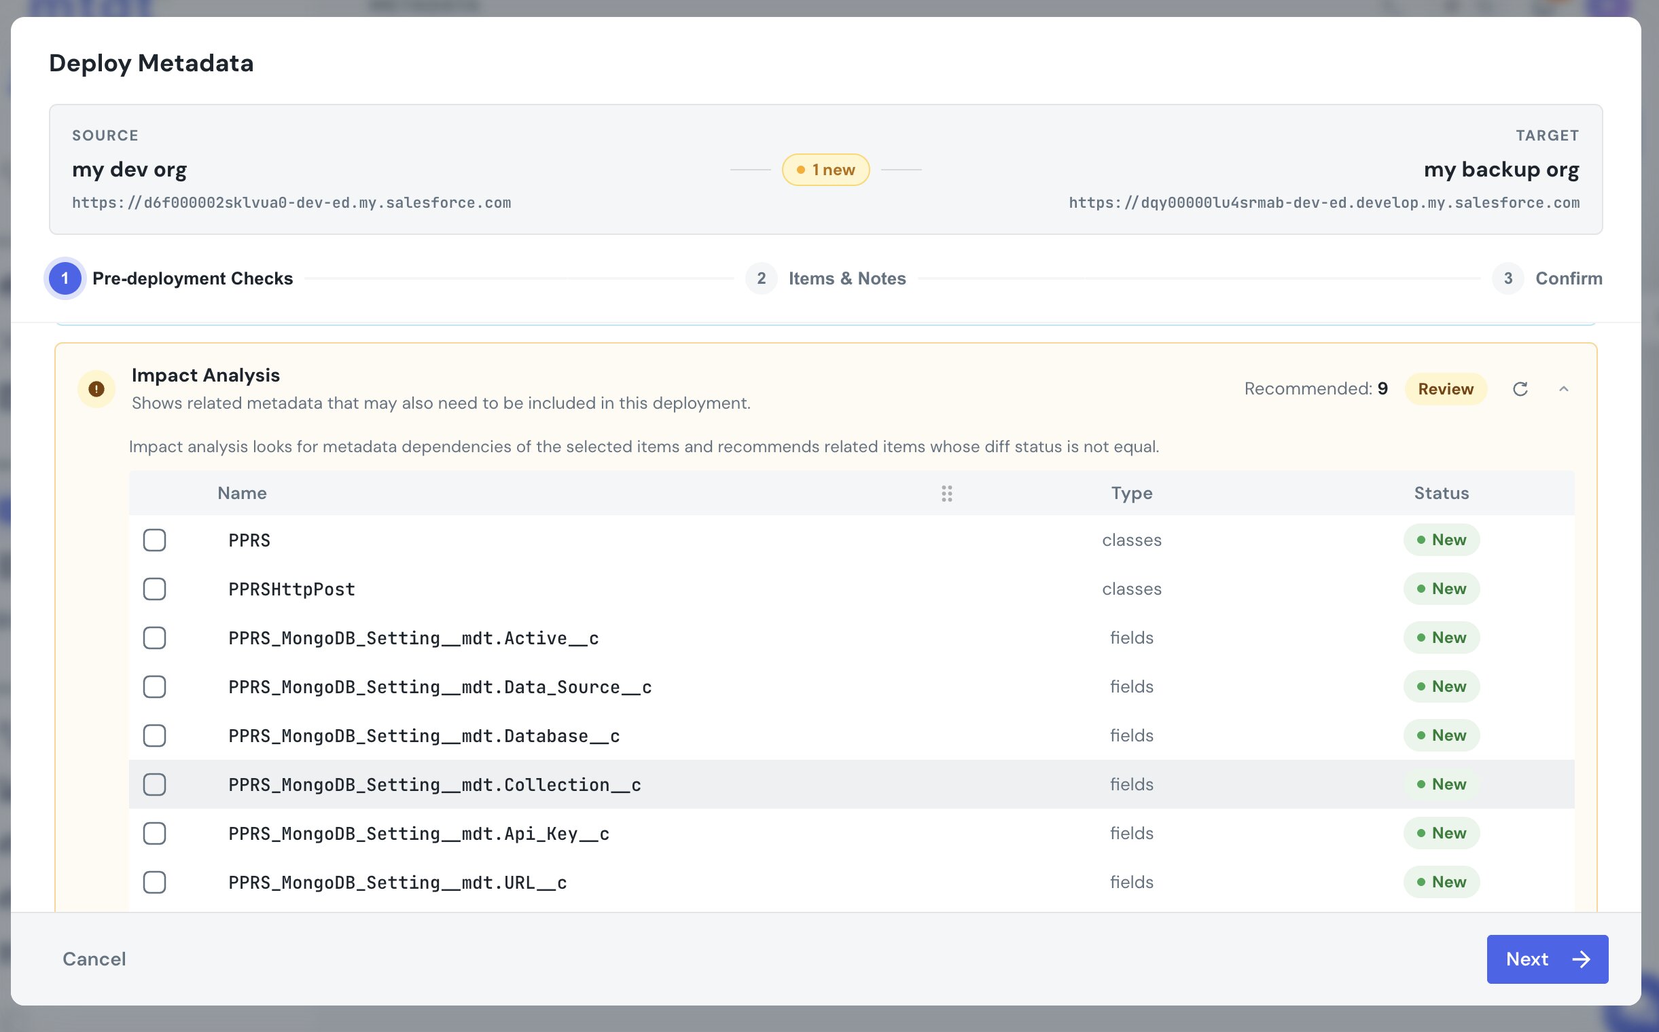Check the PPRS class checkbox
The image size is (1659, 1032).
pos(154,540)
